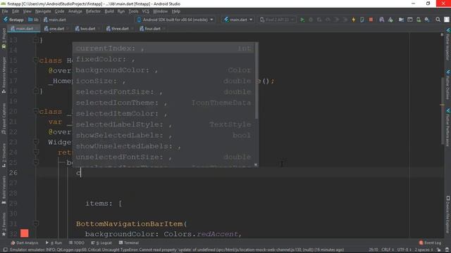The height and width of the screenshot is (253, 451).
Task: Choose currentIndex autocomplete suggestion
Action: point(163,48)
